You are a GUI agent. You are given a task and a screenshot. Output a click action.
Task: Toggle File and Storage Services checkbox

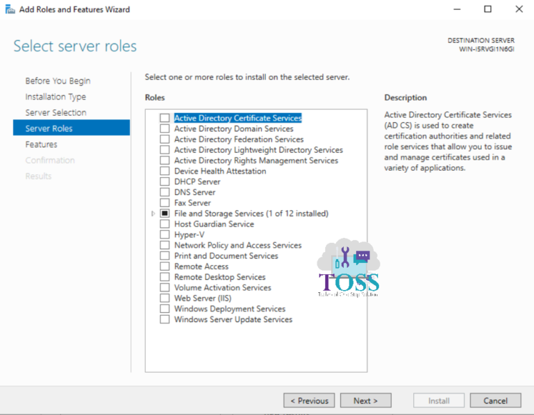pyautogui.click(x=165, y=213)
